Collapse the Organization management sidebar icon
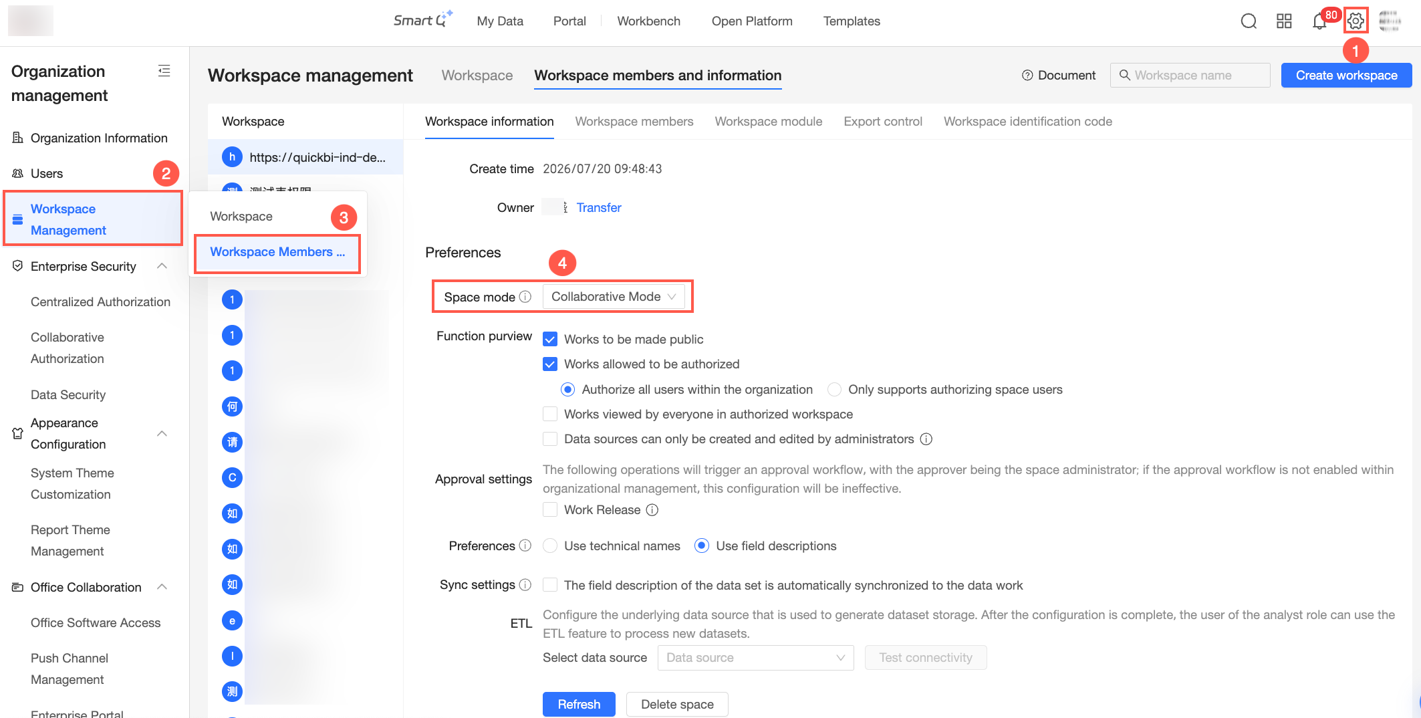The image size is (1421, 718). (164, 71)
